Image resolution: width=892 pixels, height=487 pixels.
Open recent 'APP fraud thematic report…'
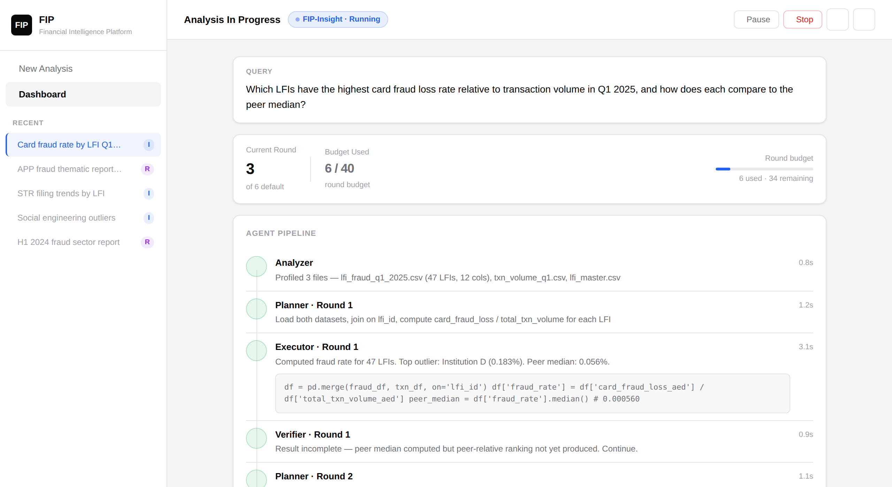click(83, 169)
